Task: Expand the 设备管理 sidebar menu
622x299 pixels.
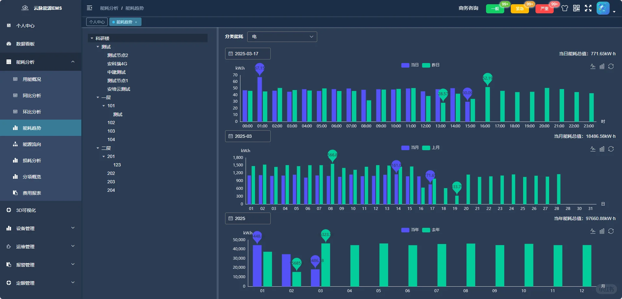Action: click(x=41, y=228)
